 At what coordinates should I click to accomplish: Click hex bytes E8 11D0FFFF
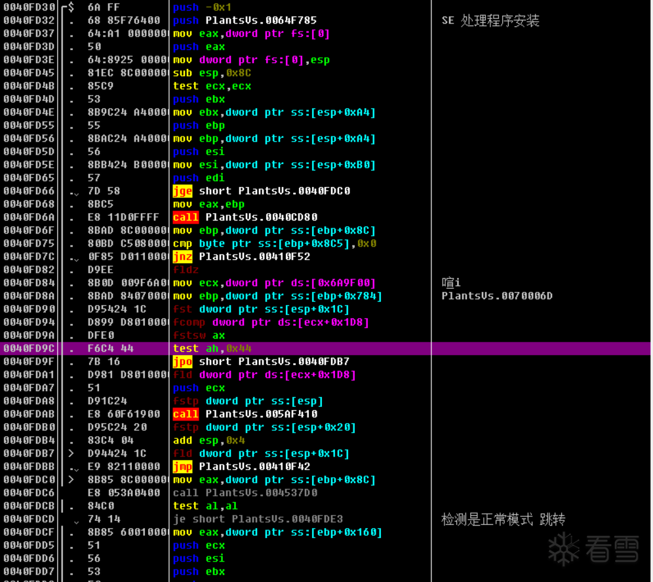tap(123, 217)
